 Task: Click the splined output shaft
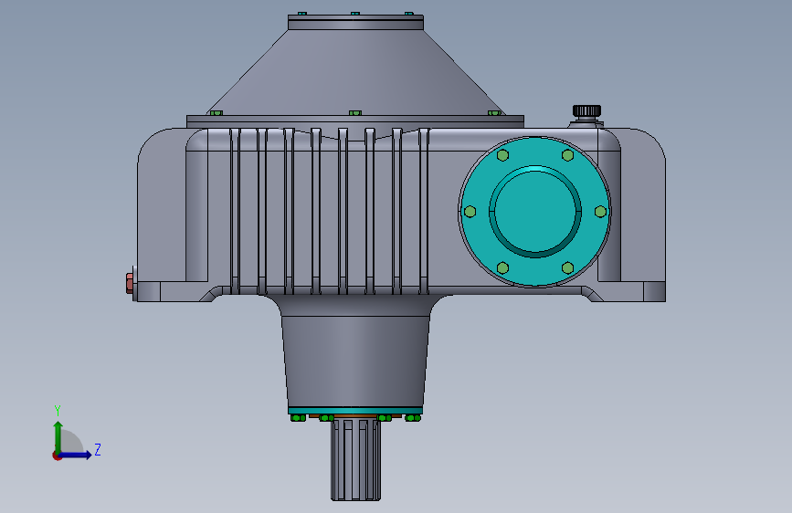coord(356,459)
